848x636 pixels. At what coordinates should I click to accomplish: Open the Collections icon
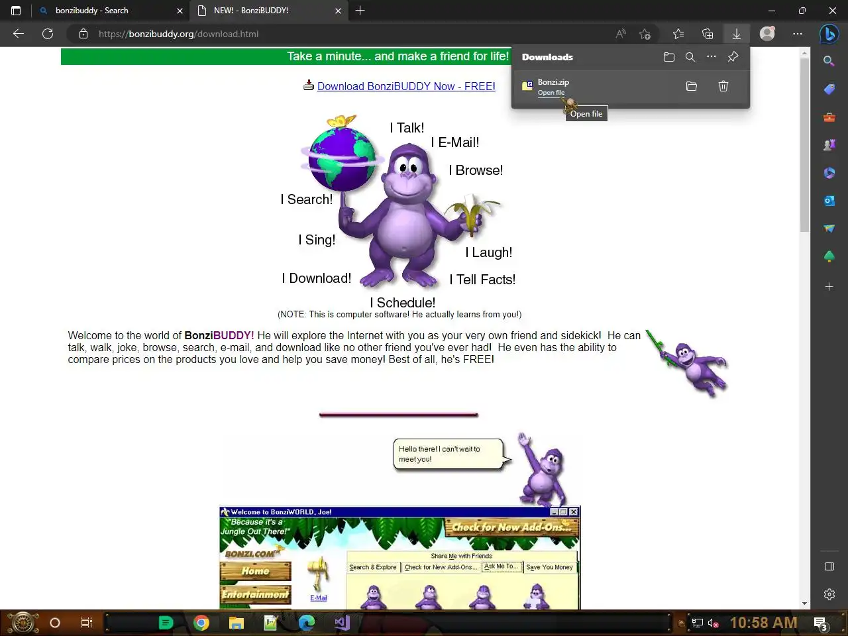(708, 34)
